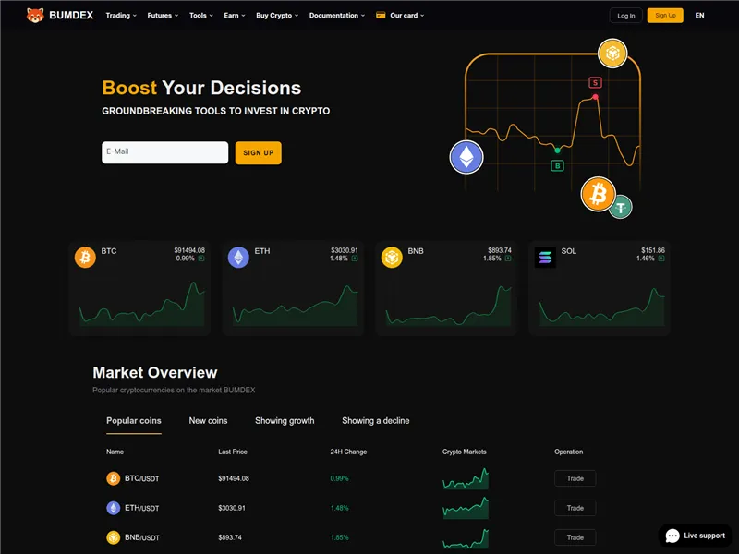Click Trade button for BTC/USDT
739x554 pixels.
(575, 478)
